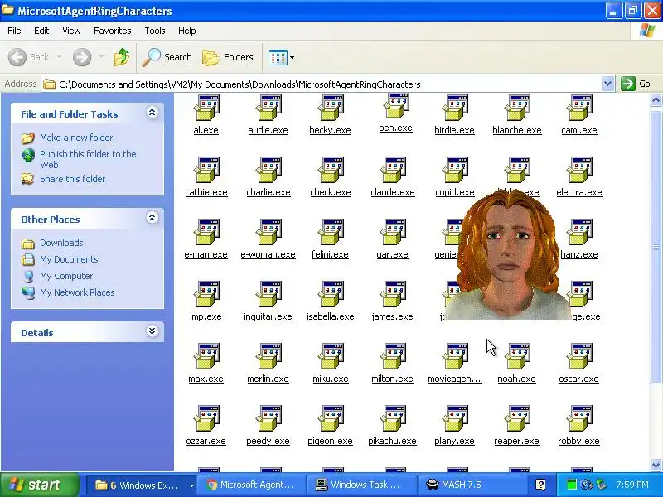The width and height of the screenshot is (663, 497).
Task: Go to My Documents in Other Places
Action: point(69,259)
